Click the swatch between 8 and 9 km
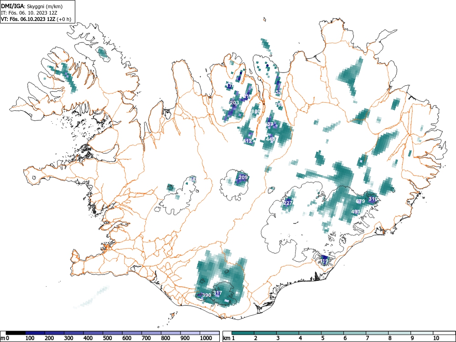This screenshot has height=342, width=456. [399, 333]
